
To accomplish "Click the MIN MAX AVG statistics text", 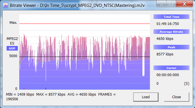I will point(61,97).
